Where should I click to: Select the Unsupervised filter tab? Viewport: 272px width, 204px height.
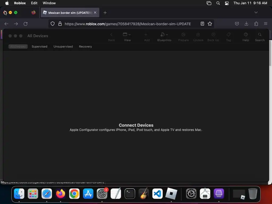point(63,46)
